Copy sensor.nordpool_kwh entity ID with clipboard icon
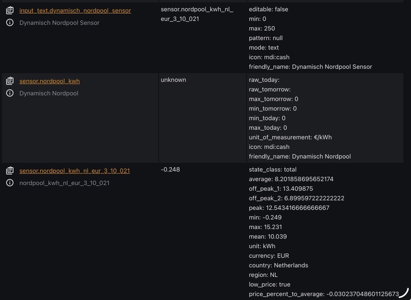The image size is (411, 300). coord(10,81)
